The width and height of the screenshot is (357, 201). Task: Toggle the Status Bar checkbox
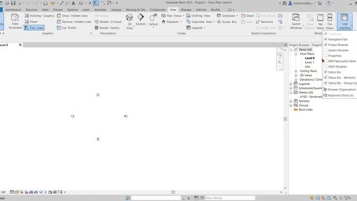[326, 72]
